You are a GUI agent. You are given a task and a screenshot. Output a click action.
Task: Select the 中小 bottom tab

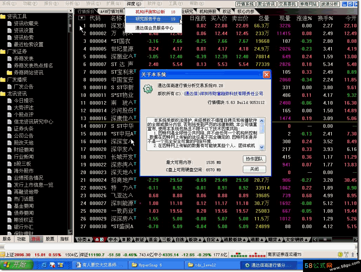113,240
